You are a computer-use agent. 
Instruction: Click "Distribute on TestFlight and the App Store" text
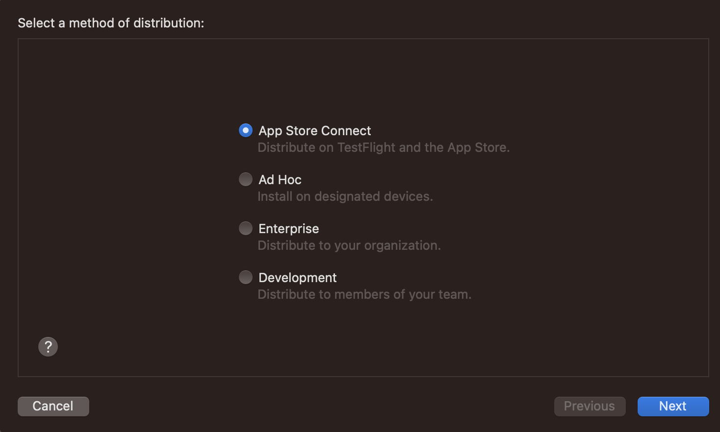384,147
